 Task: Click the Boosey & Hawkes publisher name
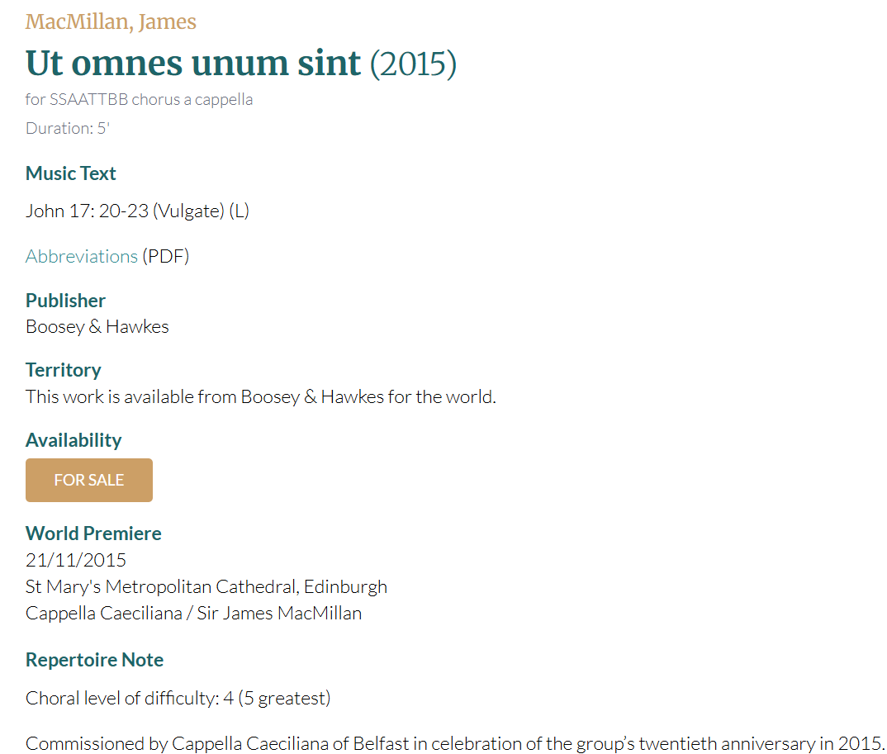(97, 326)
